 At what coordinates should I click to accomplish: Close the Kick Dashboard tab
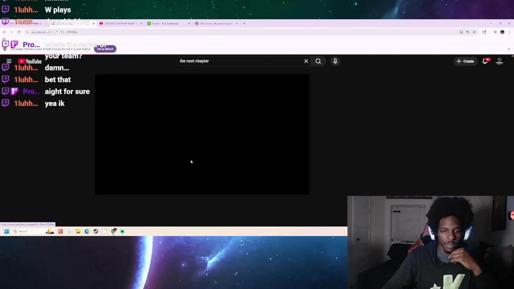pyautogui.click(x=189, y=23)
